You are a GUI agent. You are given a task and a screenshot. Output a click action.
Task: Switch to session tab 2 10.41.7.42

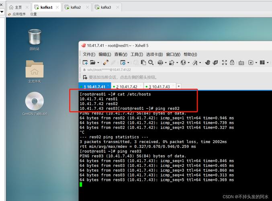tap(127, 86)
